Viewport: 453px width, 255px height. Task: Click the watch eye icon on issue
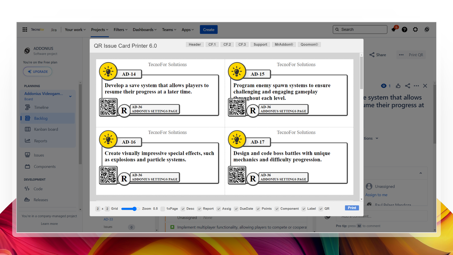(x=384, y=86)
